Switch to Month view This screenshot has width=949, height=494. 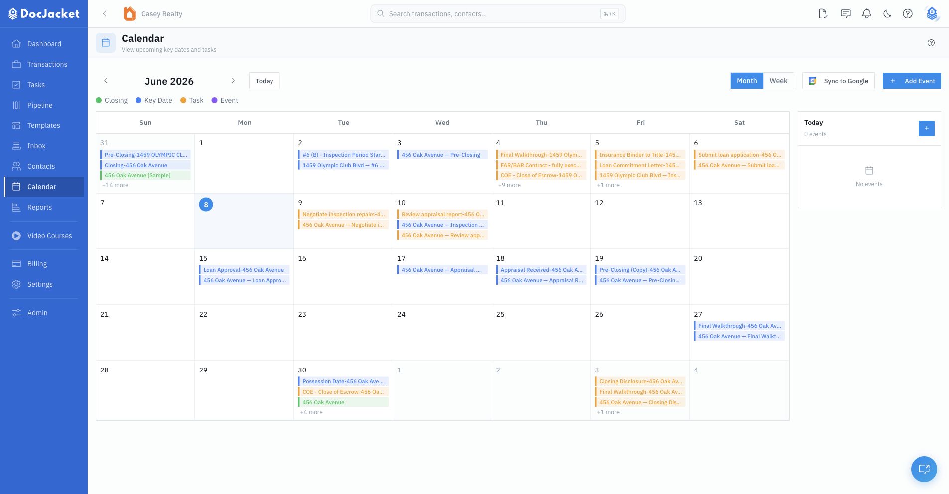point(747,81)
